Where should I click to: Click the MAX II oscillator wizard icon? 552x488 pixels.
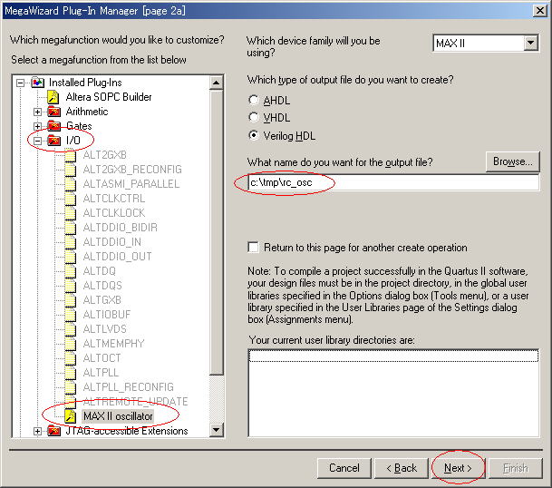(x=71, y=416)
